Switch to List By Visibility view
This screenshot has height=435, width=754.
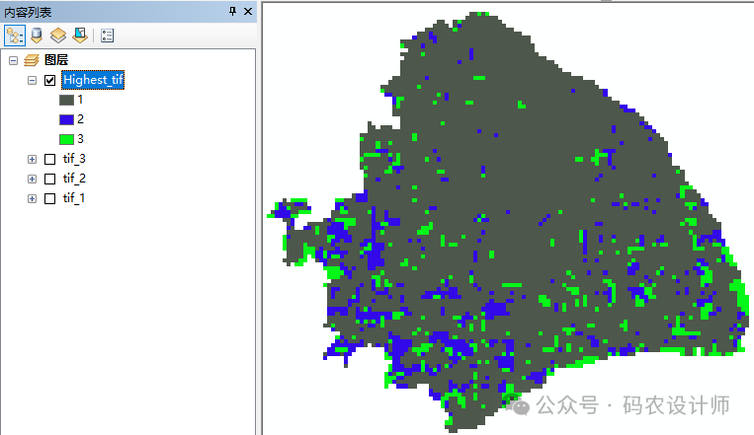[x=58, y=36]
